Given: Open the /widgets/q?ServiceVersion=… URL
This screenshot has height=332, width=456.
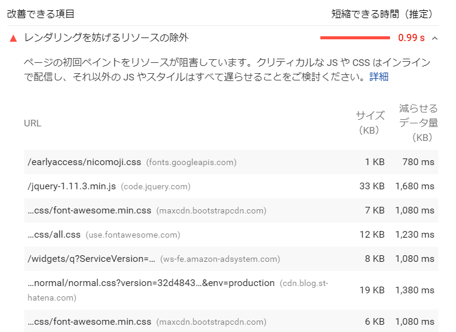Looking at the screenshot, I should tap(91, 258).
